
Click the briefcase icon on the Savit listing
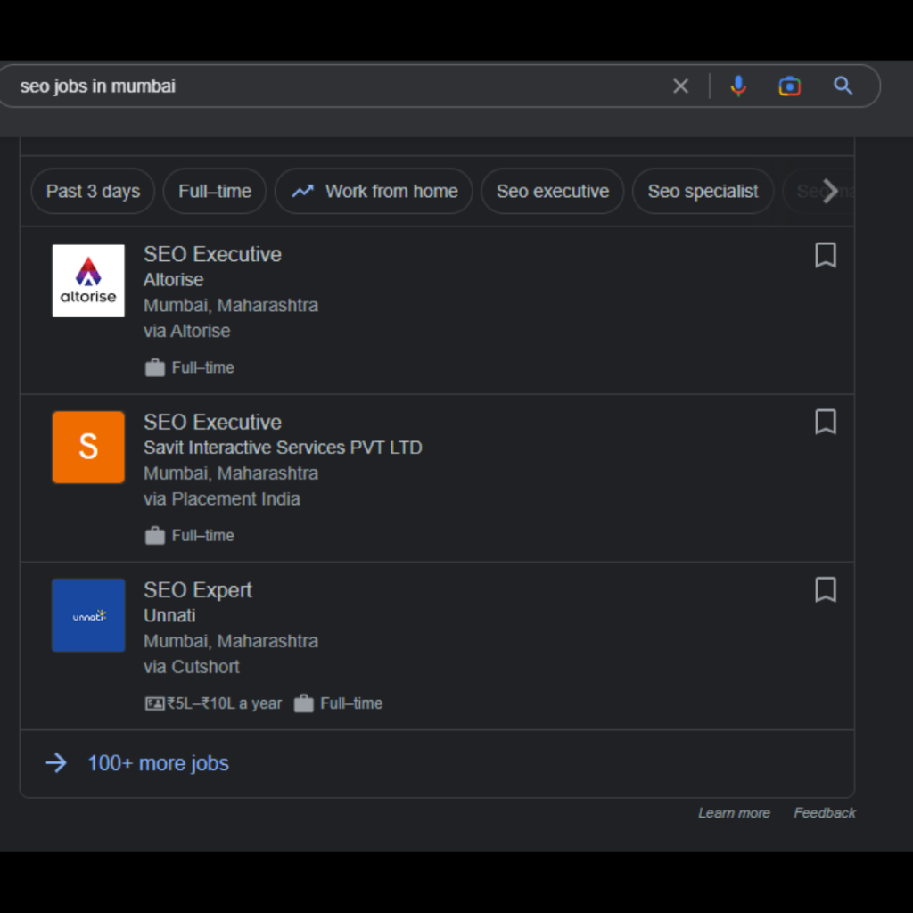tap(155, 536)
